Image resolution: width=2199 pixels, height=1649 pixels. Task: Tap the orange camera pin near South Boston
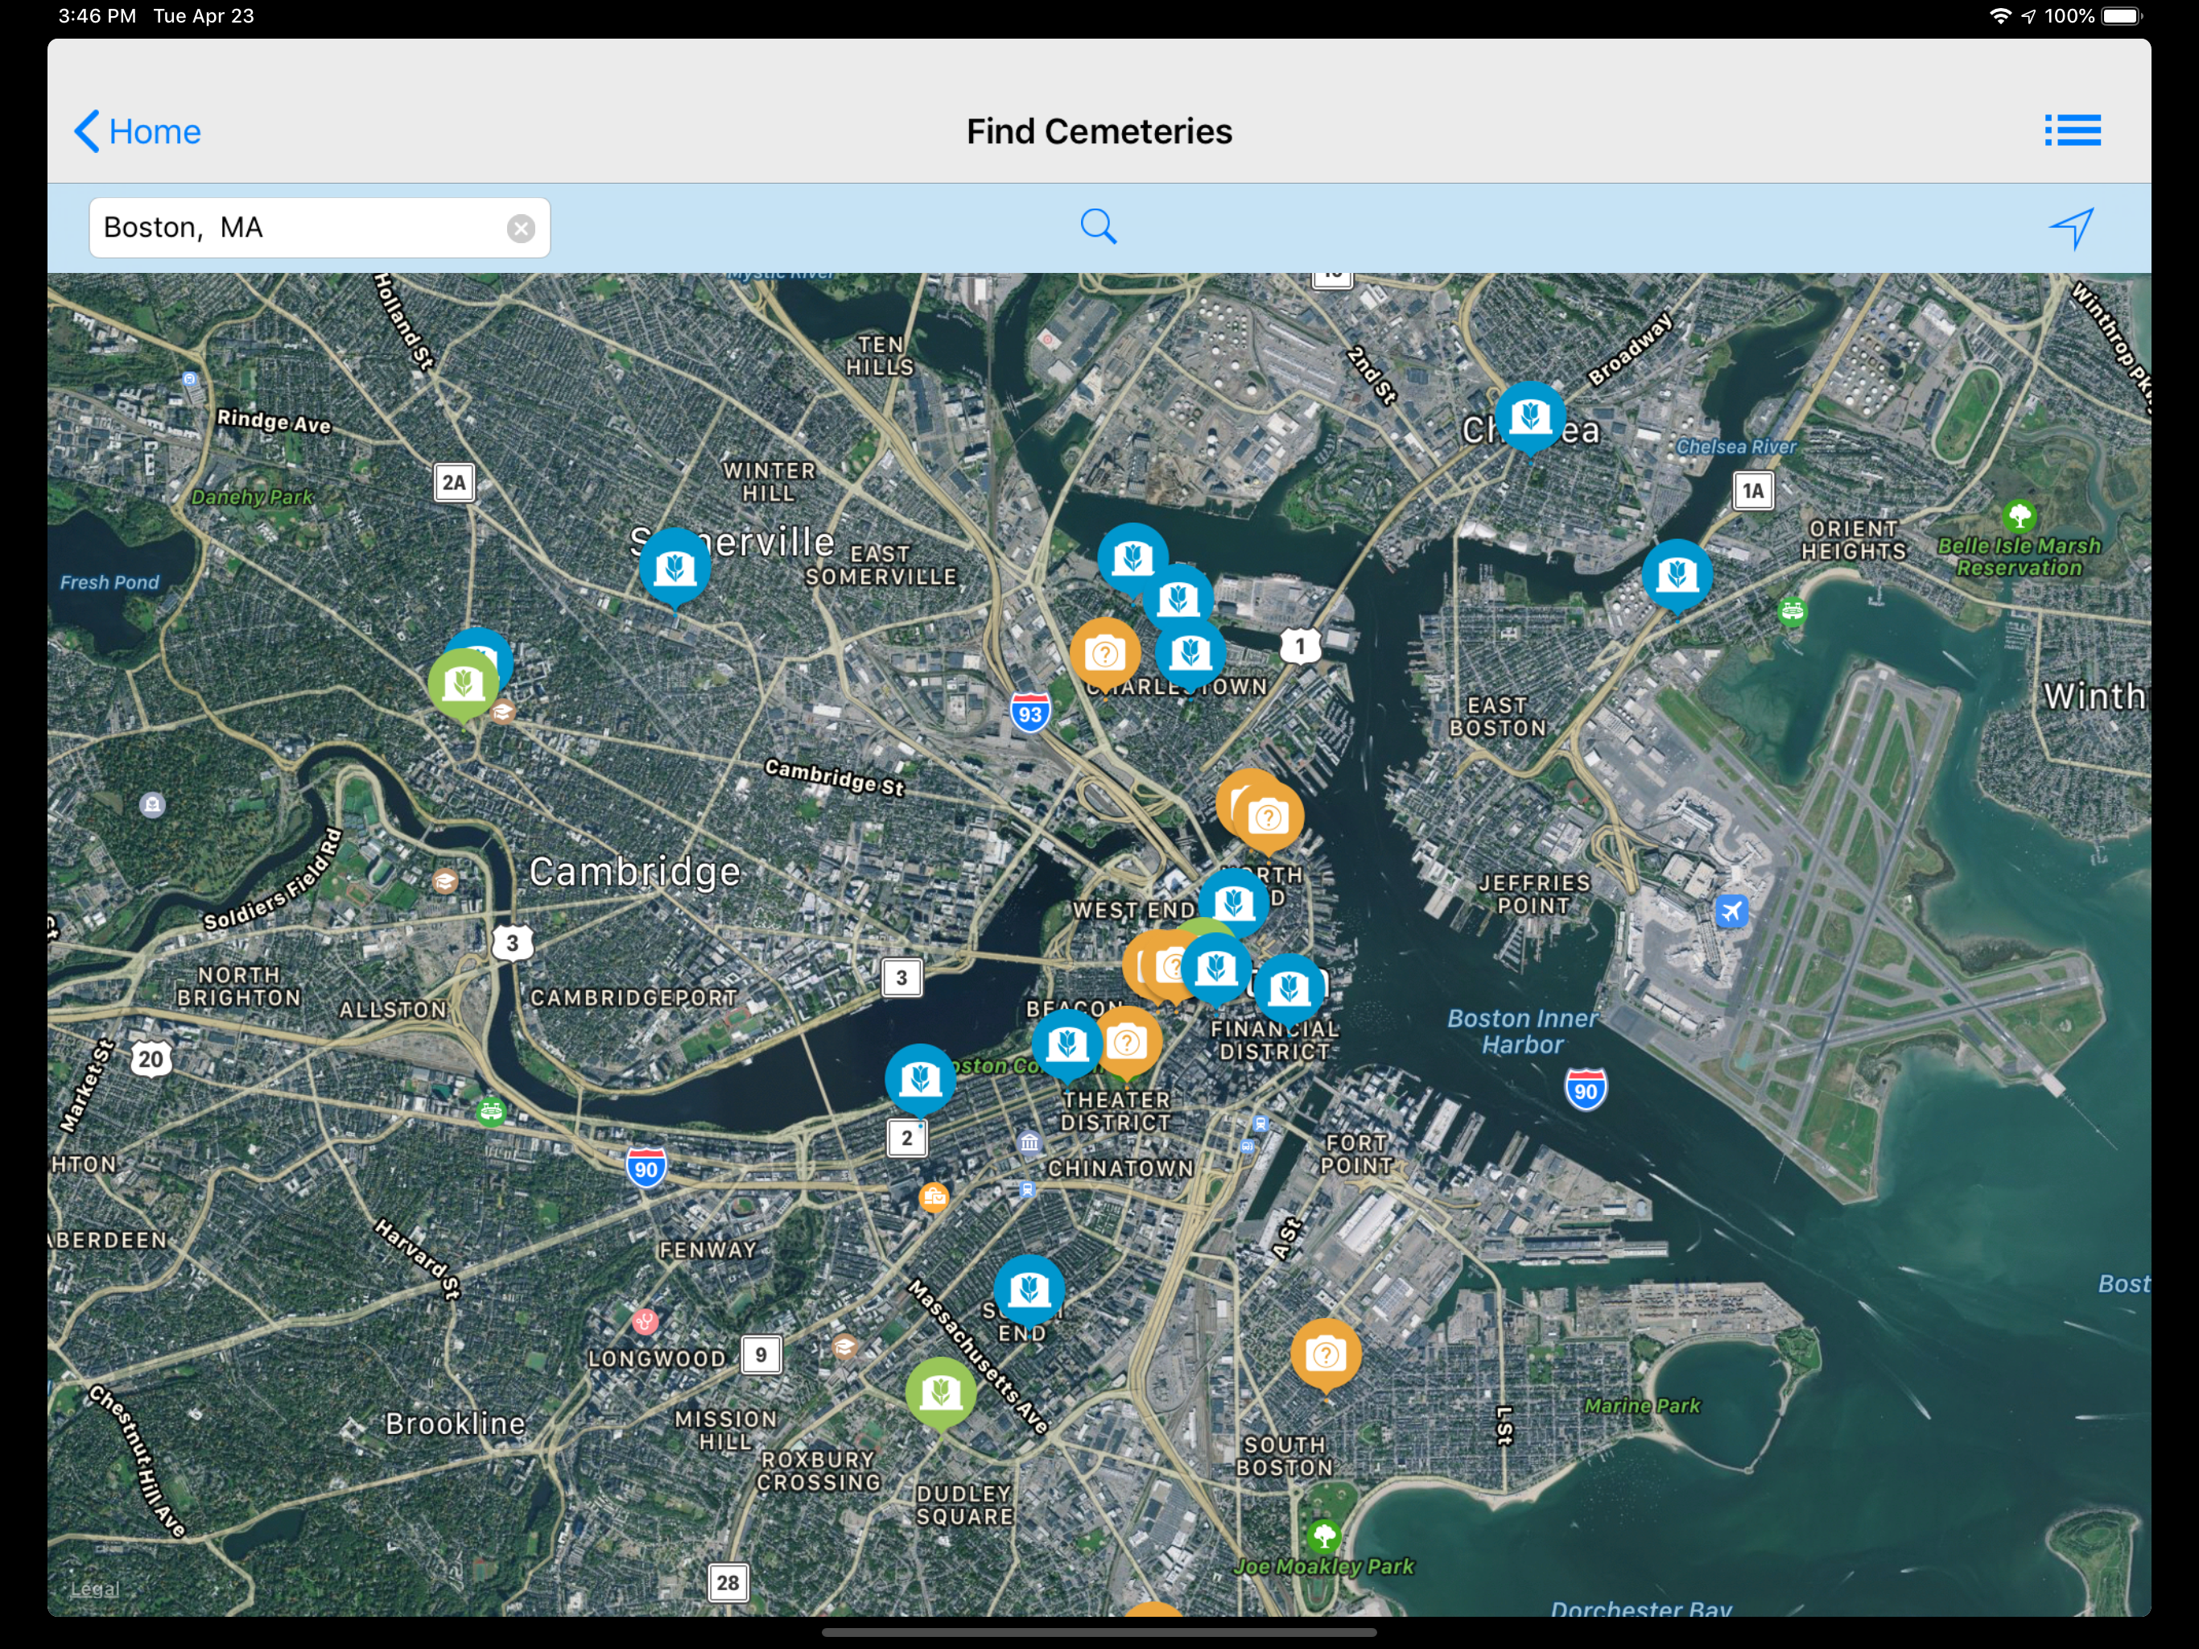pos(1325,1354)
